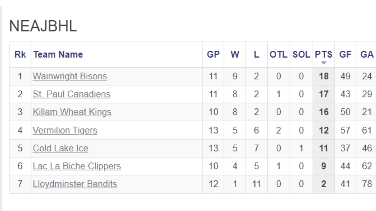Click the PTS descending sort arrow
376x211 pixels.
pyautogui.click(x=324, y=63)
